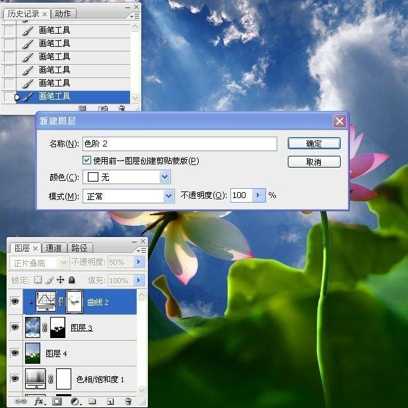
Task: Create a new group with folder icon
Action: pyautogui.click(x=92, y=401)
